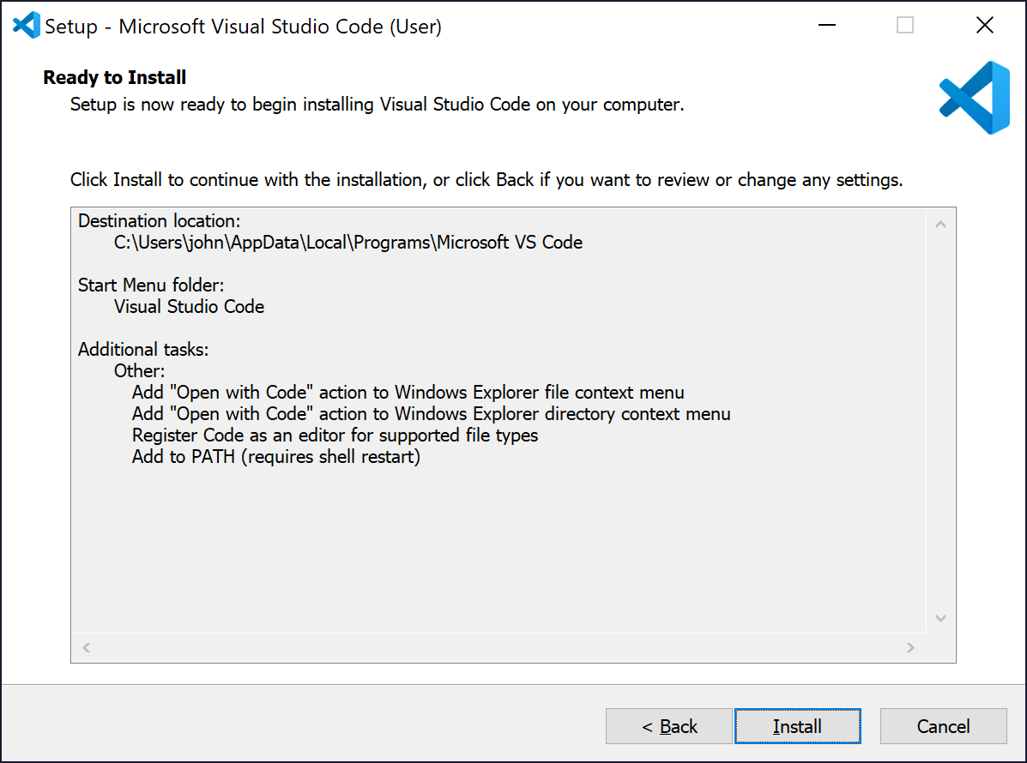The width and height of the screenshot is (1027, 763).
Task: Click the 'Additional tasks:' label
Action: 143,349
